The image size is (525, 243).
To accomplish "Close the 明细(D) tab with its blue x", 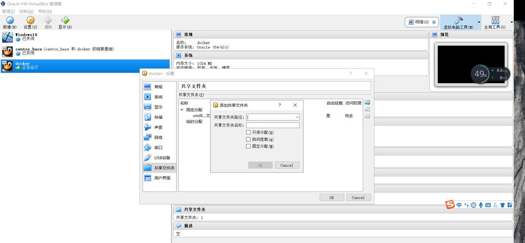I will pos(433,22).
